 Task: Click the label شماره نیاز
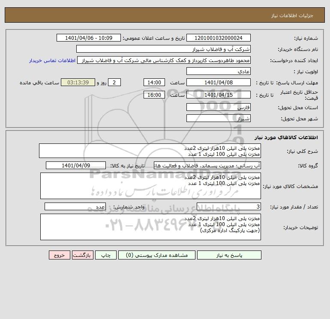coord(306,38)
